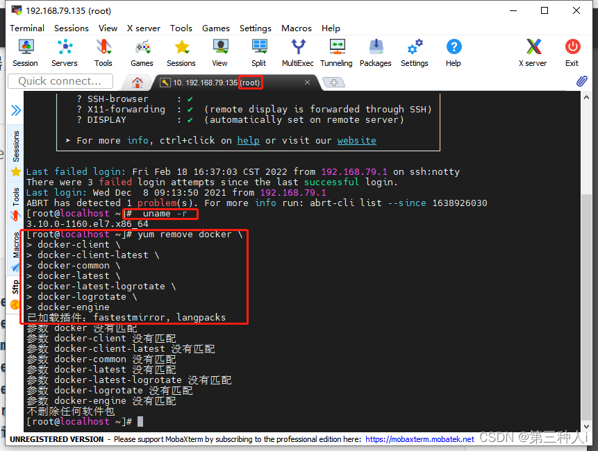Screen dimensions: 598x451
Task: Open the Sessions star toolbar icon
Action: point(181,53)
